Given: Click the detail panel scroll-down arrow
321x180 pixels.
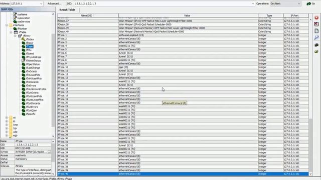Looking at the screenshot, I should coord(53,174).
